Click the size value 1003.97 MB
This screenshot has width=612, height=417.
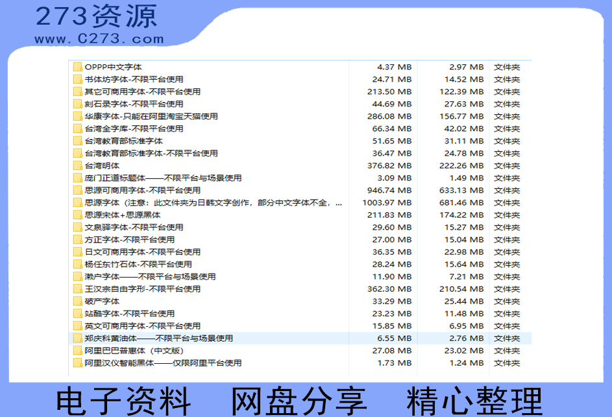point(387,202)
